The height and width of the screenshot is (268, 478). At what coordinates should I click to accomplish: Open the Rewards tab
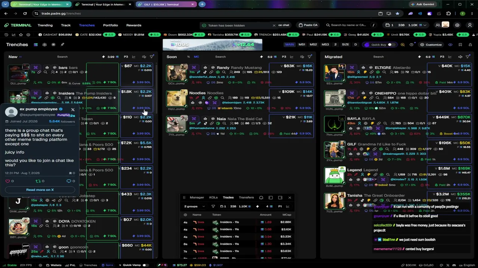[134, 25]
